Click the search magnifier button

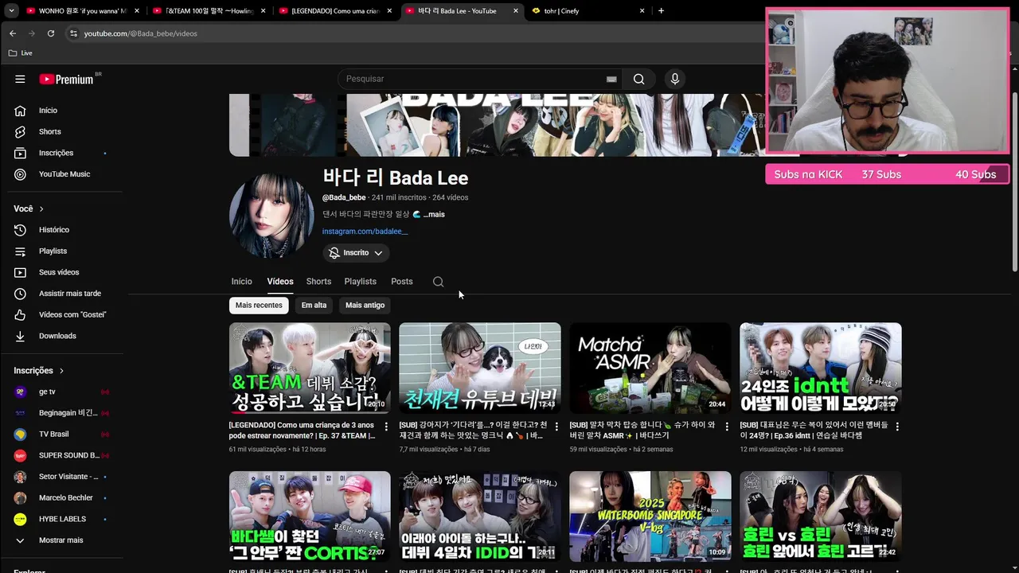tap(638, 79)
